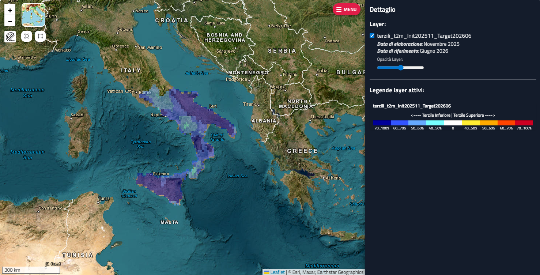Zoom out with the minus button
This screenshot has height=275, width=540.
tap(10, 21)
